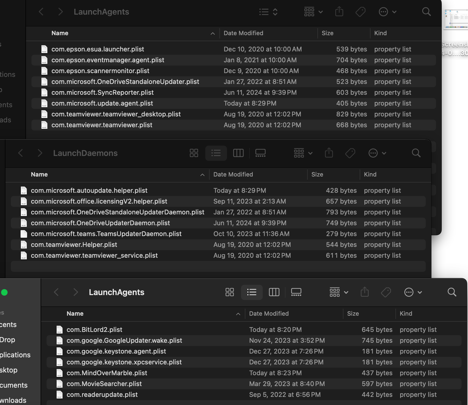Open the view selector in top LaunchAgents window

point(268,12)
